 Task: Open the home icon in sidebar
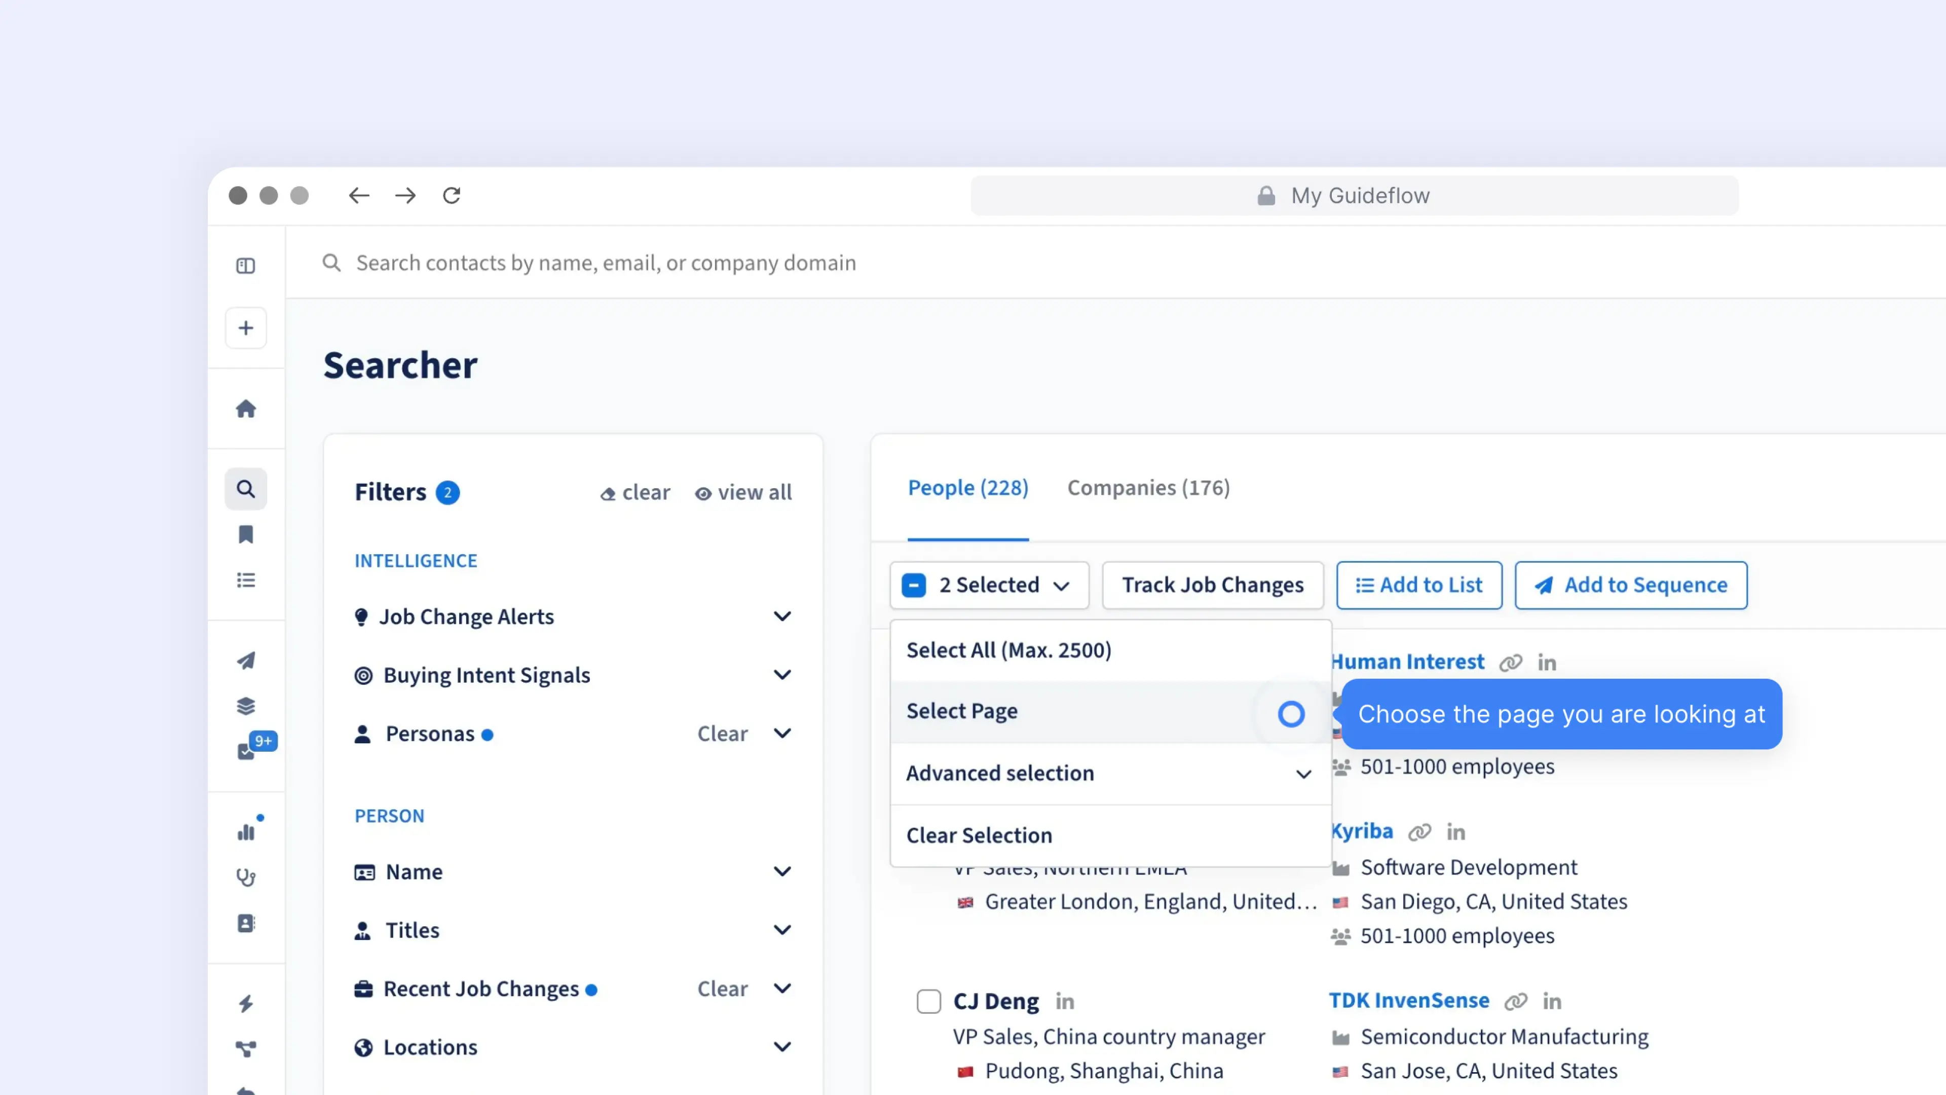(245, 409)
